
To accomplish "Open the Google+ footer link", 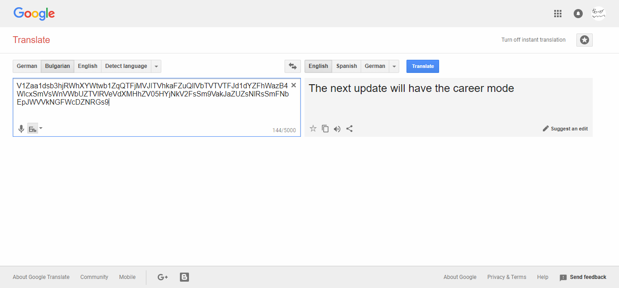I will coord(163,277).
